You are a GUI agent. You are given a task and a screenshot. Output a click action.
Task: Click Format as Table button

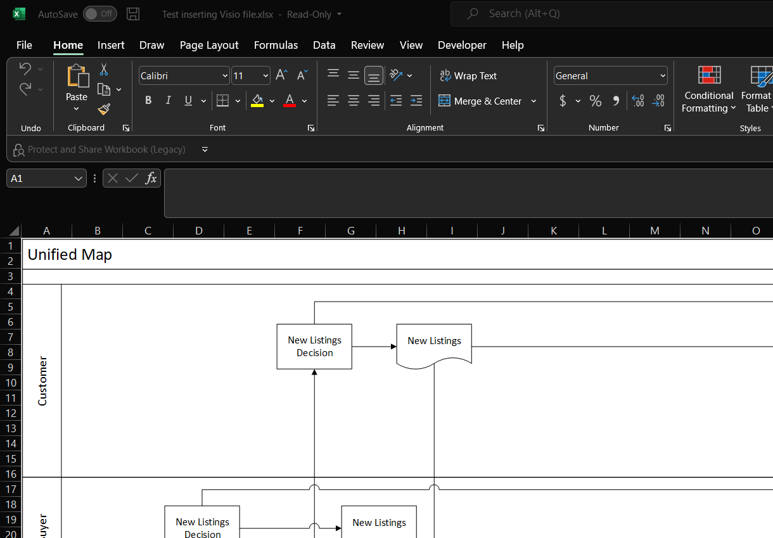coord(757,90)
